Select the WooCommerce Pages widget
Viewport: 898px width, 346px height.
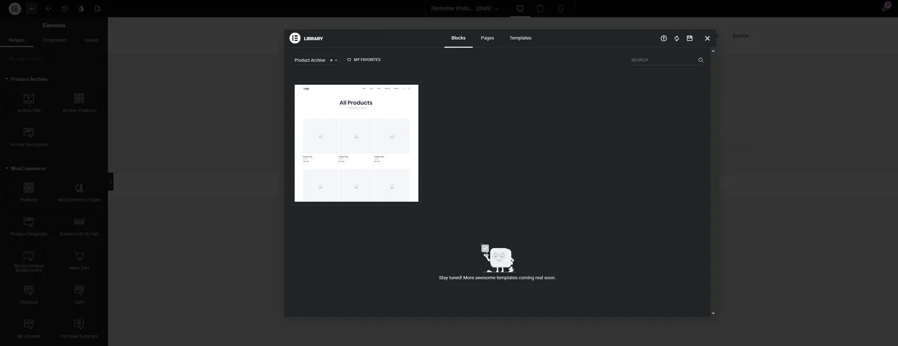(79, 192)
